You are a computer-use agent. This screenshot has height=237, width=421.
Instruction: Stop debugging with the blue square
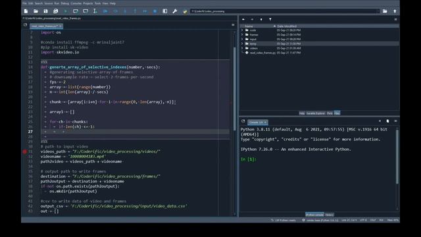point(155,11)
